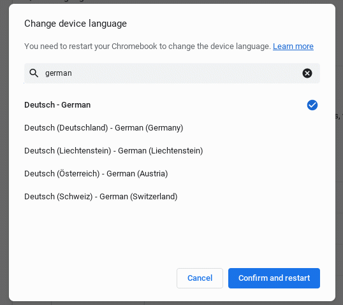Click the (Switzerland) part of last result

pos(154,197)
